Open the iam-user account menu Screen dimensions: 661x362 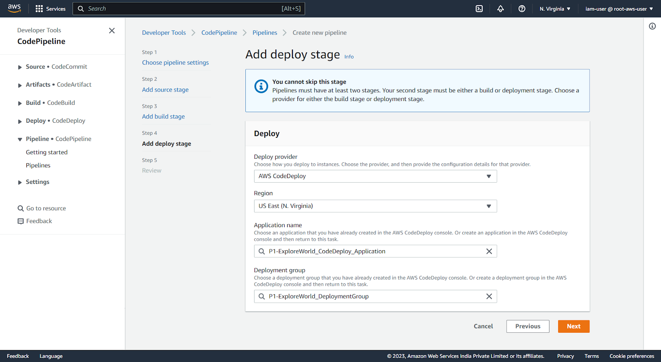619,9
